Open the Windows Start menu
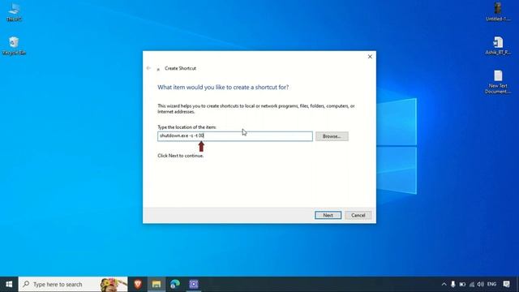This screenshot has width=519, height=292. [9, 285]
